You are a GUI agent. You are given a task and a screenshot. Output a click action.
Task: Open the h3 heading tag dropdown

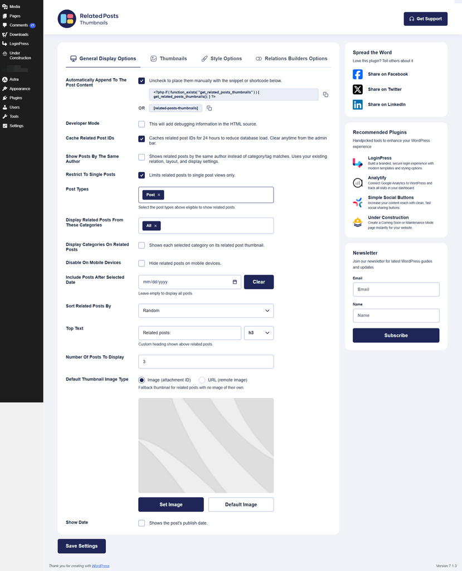(x=259, y=333)
